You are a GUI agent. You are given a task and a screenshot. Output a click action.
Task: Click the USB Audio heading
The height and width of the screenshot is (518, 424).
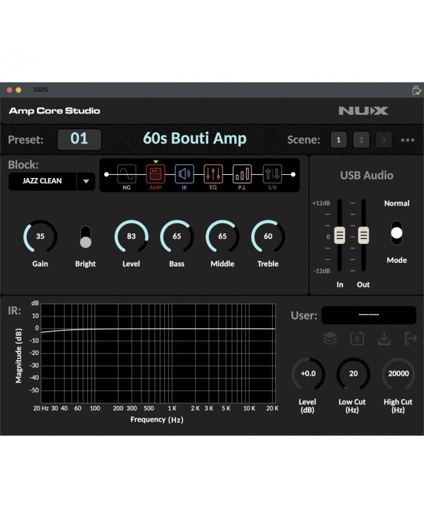tap(367, 175)
